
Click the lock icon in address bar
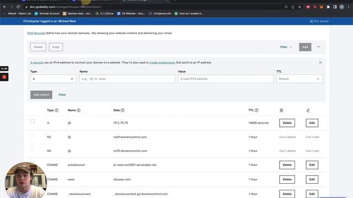(x=26, y=7)
